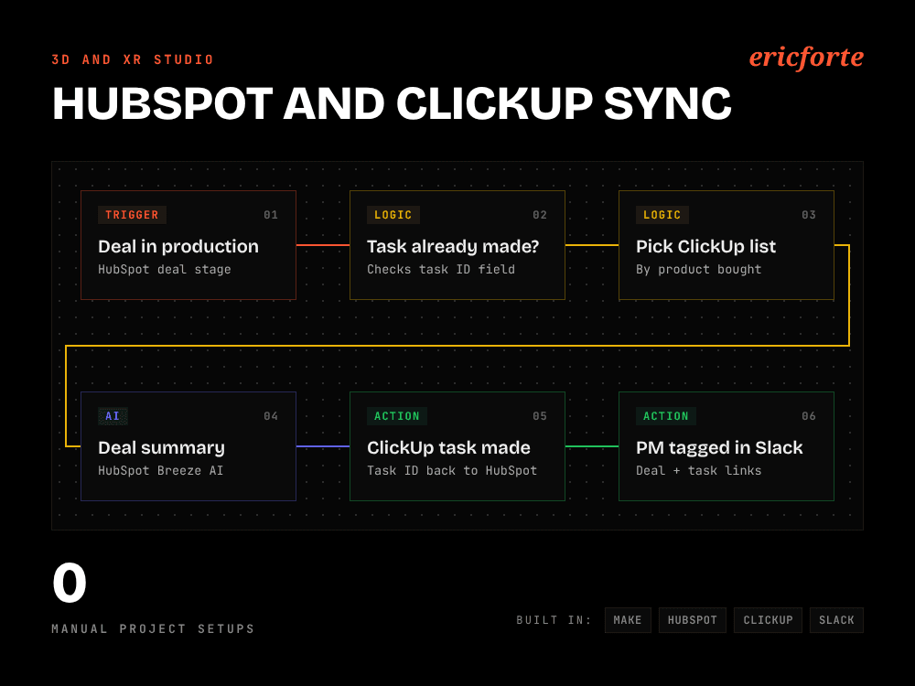915x686 pixels.
Task: Click the HubSpot deal stage description
Action: click(x=165, y=269)
